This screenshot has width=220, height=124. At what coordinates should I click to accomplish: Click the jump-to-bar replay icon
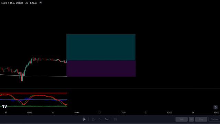click(84, 119)
